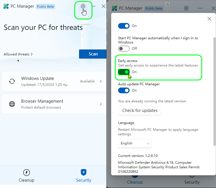
Task: Click 'Protect default browsers' text
Action: click(x=41, y=107)
